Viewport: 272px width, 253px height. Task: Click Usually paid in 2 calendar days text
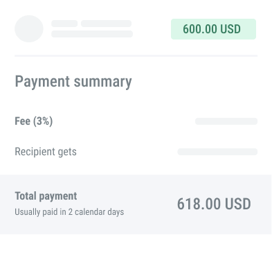point(69,212)
